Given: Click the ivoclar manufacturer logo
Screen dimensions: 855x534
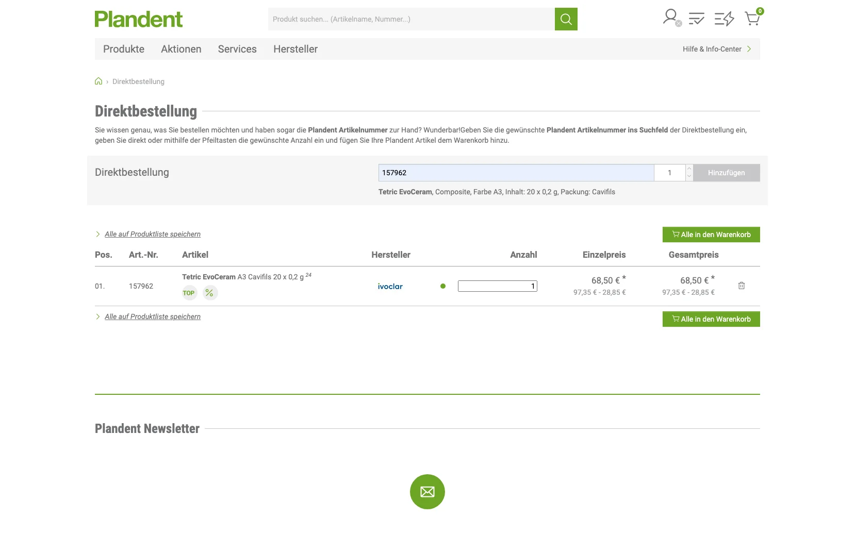Looking at the screenshot, I should (x=390, y=286).
